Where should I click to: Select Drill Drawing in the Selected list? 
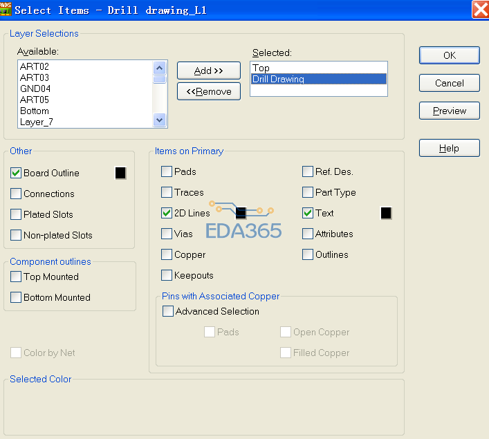(318, 79)
